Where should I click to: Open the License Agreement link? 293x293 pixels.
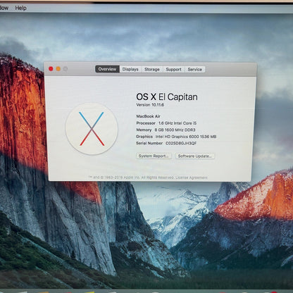pyautogui.click(x=192, y=177)
